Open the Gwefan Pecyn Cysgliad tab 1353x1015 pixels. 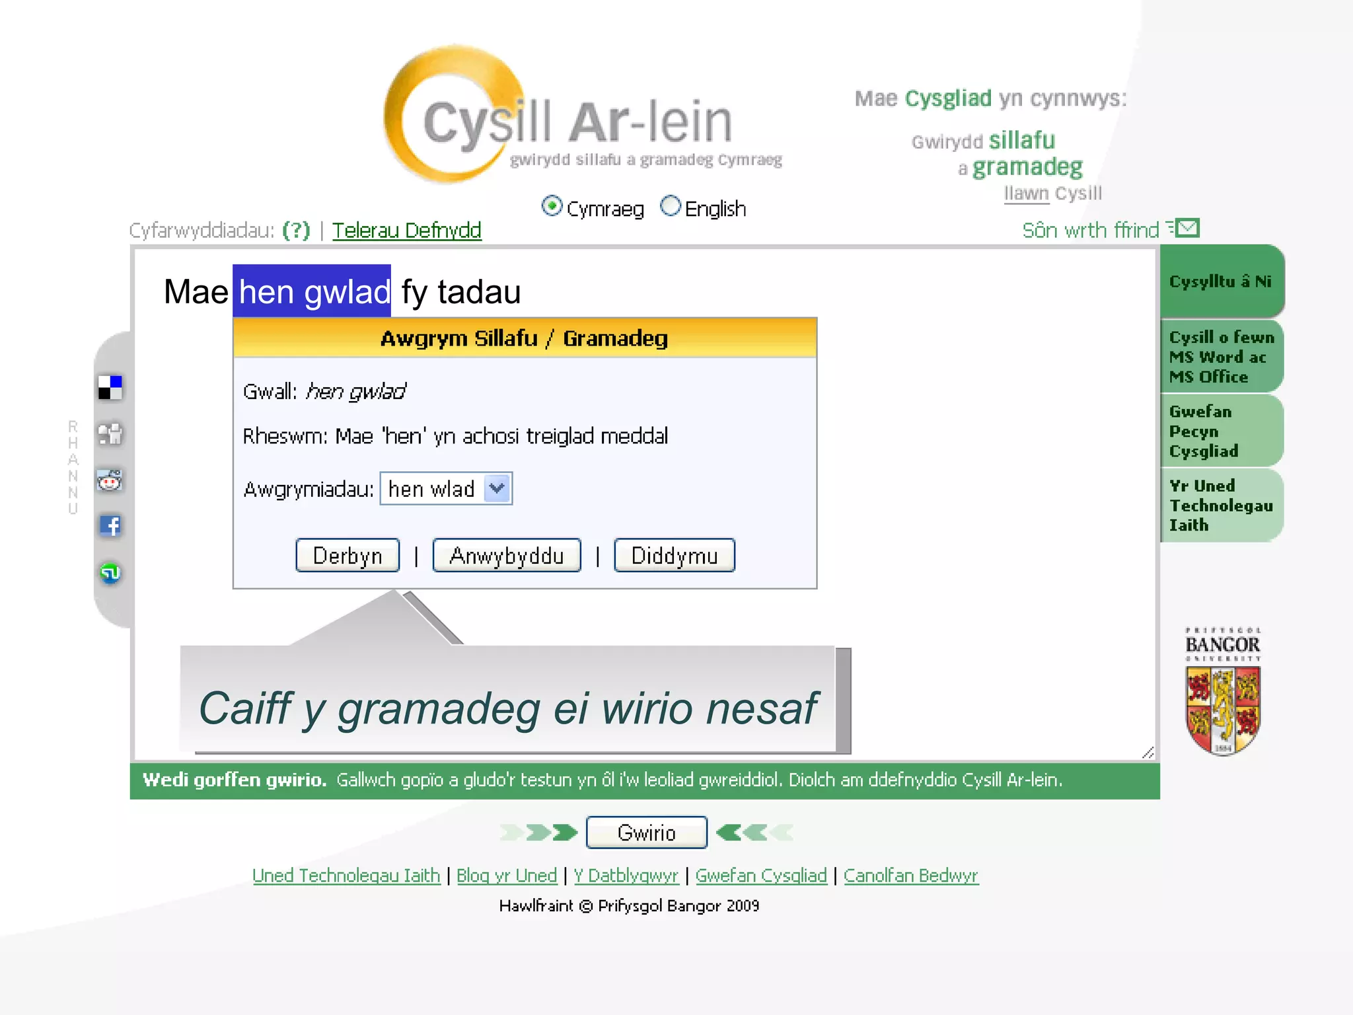tap(1220, 431)
